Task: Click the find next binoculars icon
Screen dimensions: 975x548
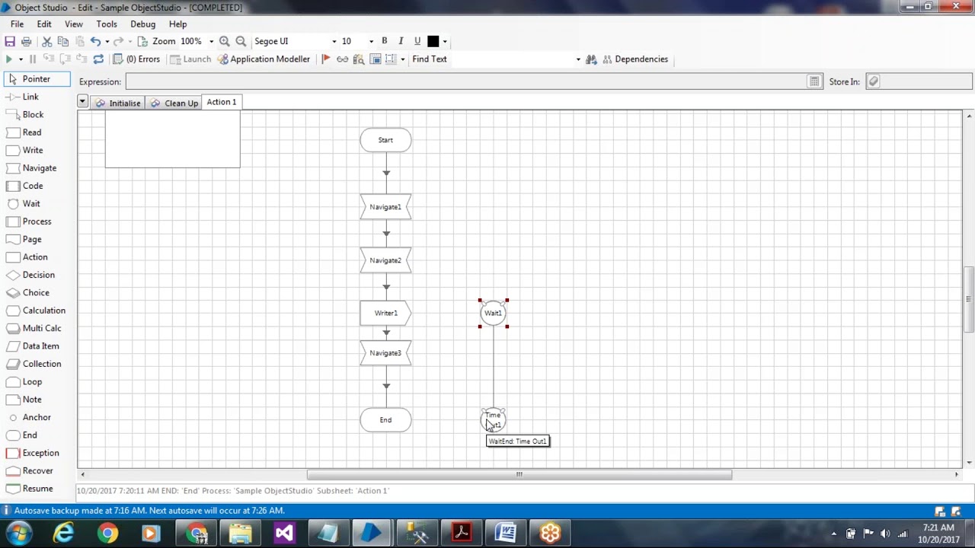Action: (x=591, y=59)
